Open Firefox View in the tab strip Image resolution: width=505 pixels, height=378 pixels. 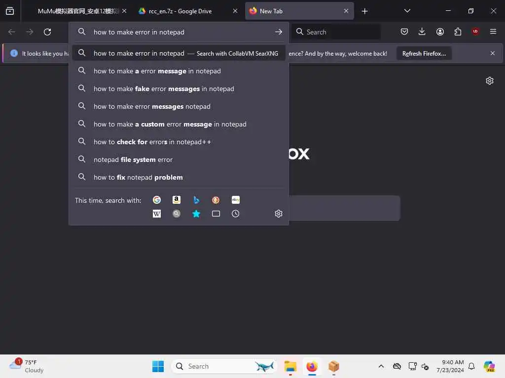(10, 11)
